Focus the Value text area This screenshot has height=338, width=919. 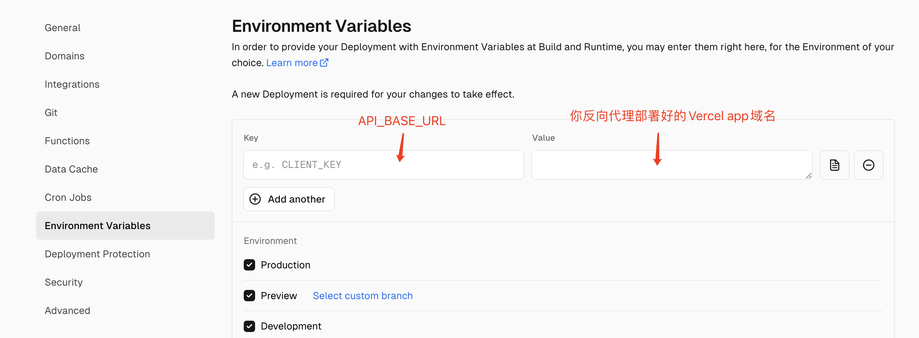point(672,164)
